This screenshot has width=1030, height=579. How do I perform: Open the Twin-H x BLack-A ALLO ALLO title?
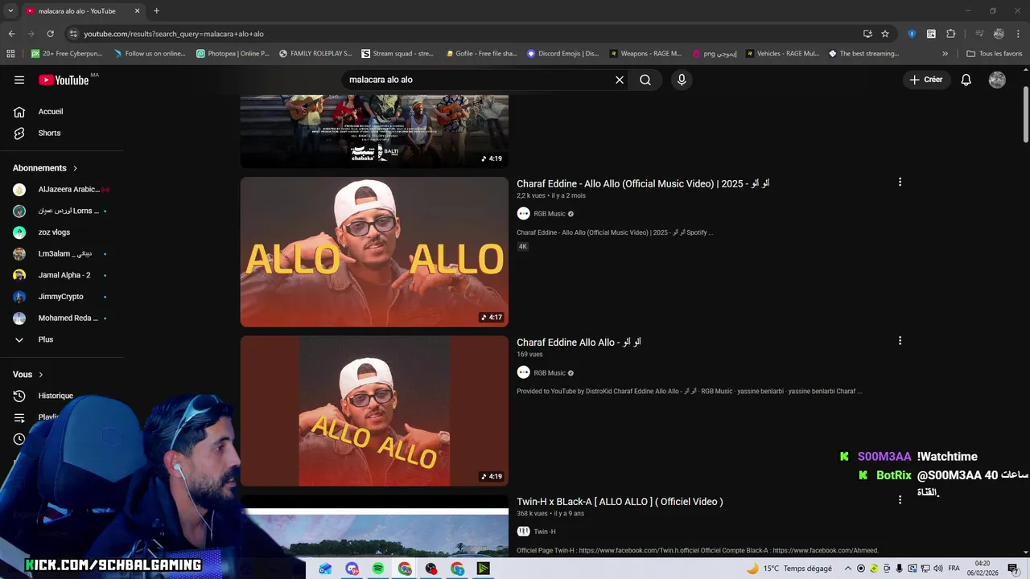pos(620,501)
